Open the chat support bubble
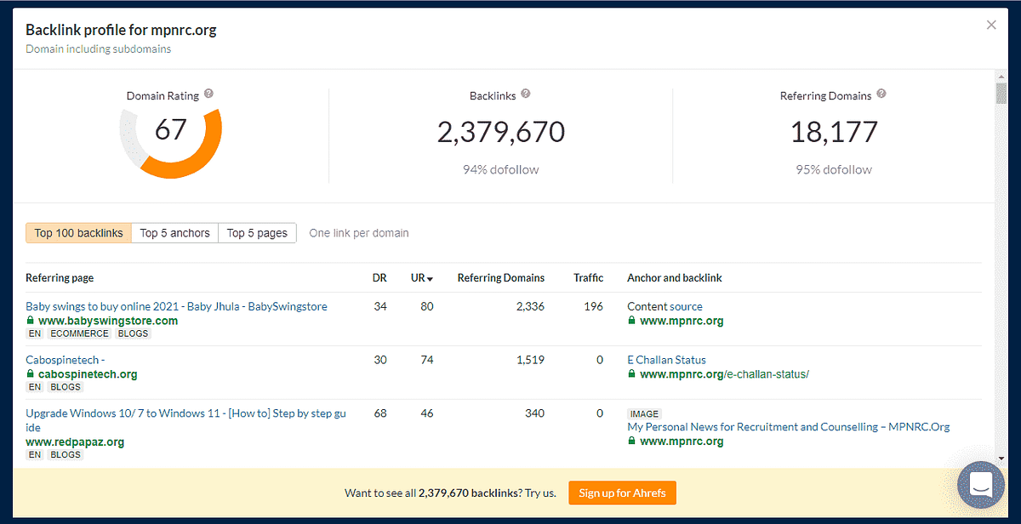 981,485
